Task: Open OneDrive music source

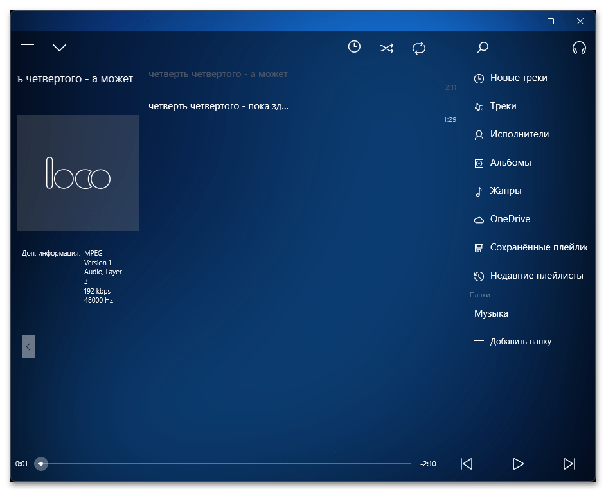Action: [510, 219]
